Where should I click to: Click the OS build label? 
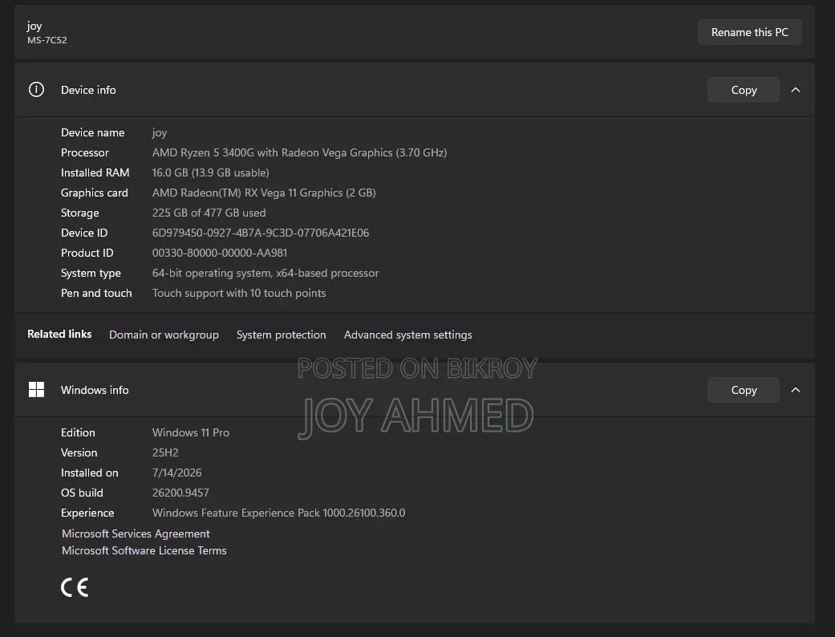click(82, 493)
